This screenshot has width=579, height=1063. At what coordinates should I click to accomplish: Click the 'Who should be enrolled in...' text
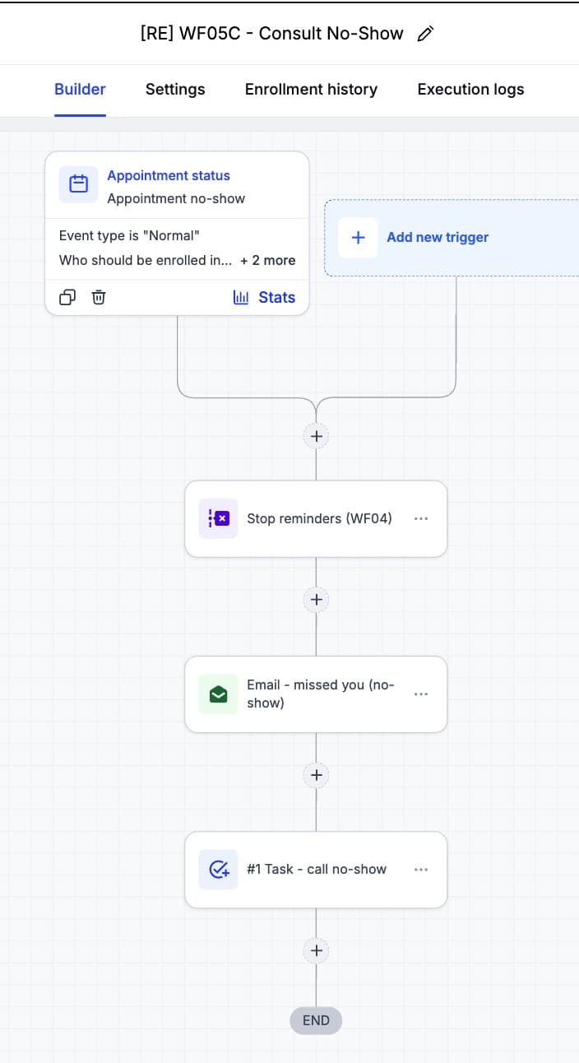pyautogui.click(x=146, y=260)
